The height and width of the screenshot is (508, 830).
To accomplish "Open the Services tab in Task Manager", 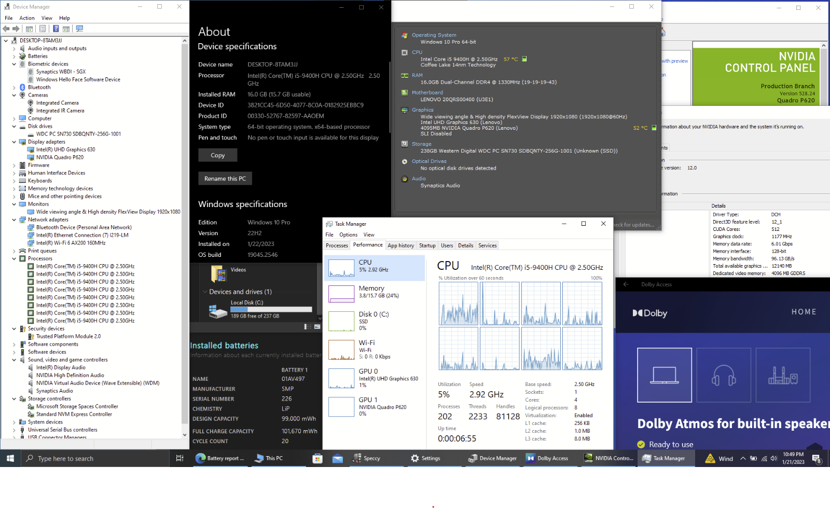I will point(487,245).
